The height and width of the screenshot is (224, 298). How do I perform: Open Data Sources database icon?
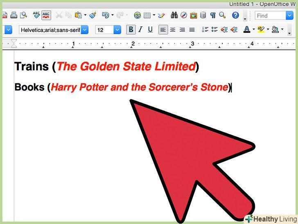click(203, 15)
